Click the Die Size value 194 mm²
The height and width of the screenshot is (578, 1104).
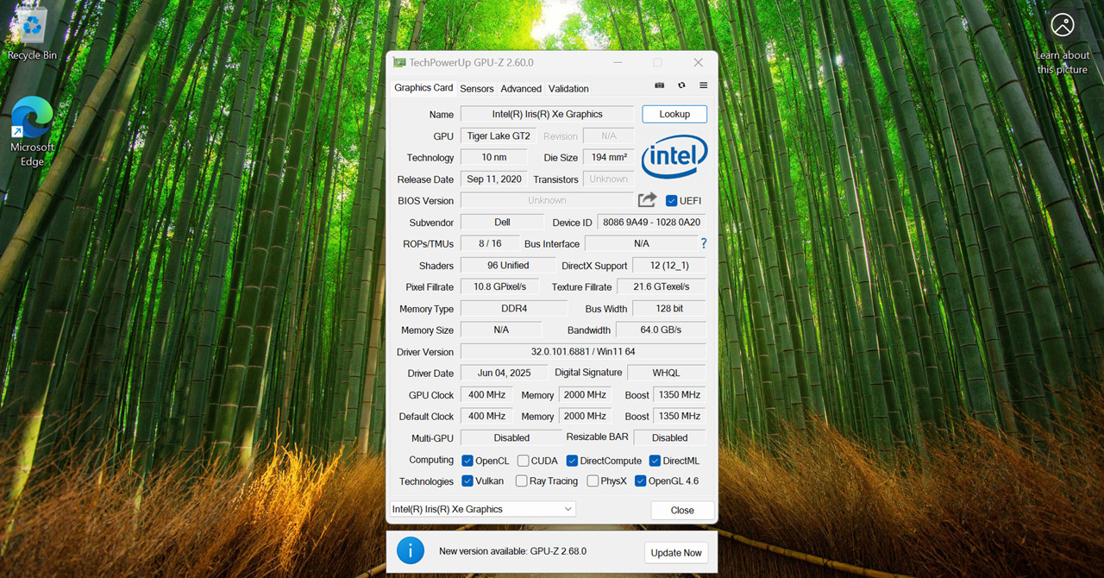[x=609, y=158]
